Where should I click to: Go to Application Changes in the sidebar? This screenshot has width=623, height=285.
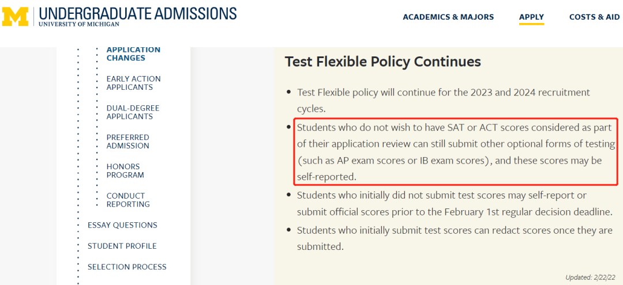coord(133,54)
